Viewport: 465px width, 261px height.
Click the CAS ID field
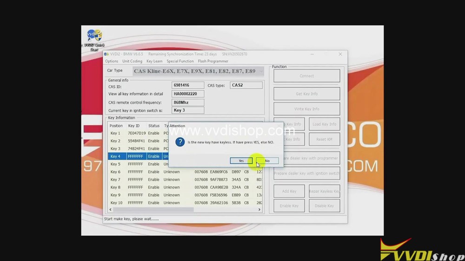click(x=188, y=85)
